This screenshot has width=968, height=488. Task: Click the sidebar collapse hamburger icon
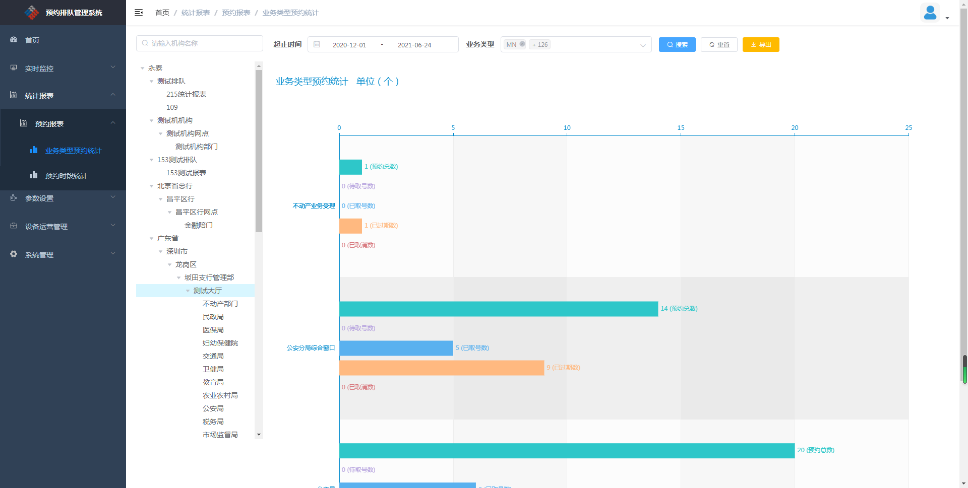(139, 13)
